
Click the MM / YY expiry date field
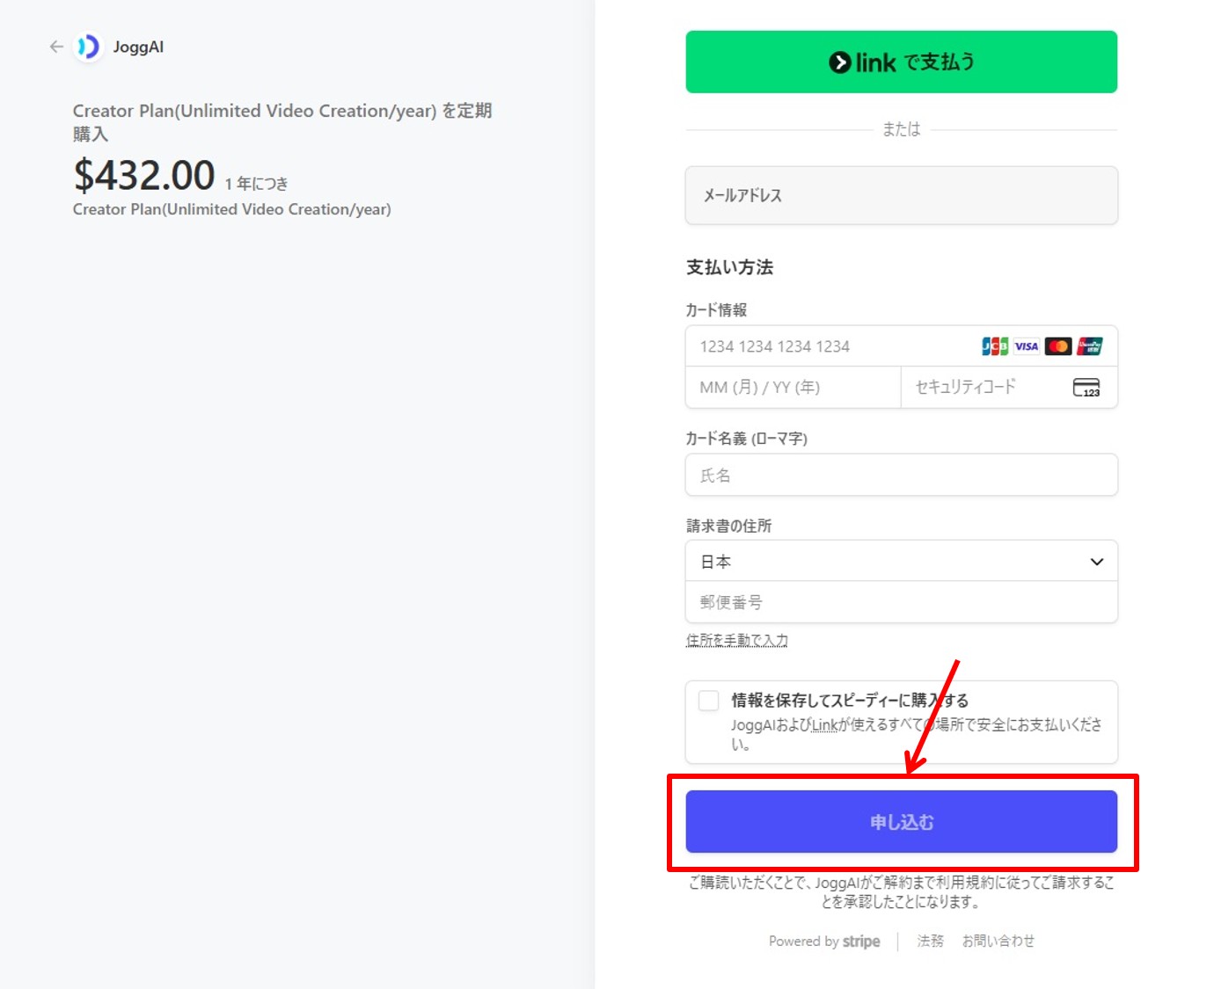792,388
